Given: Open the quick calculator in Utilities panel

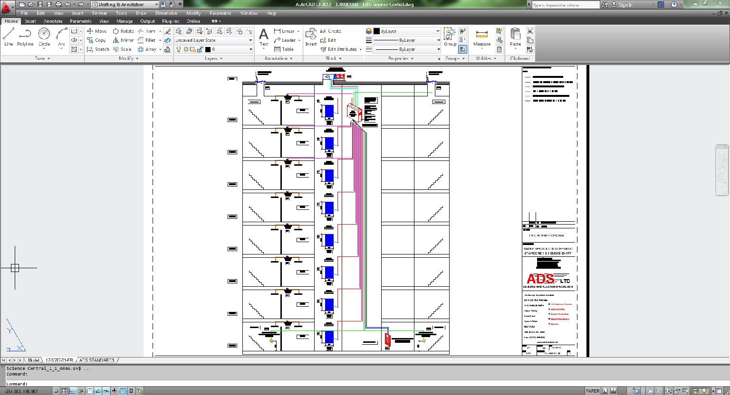Looking at the screenshot, I should (x=499, y=49).
